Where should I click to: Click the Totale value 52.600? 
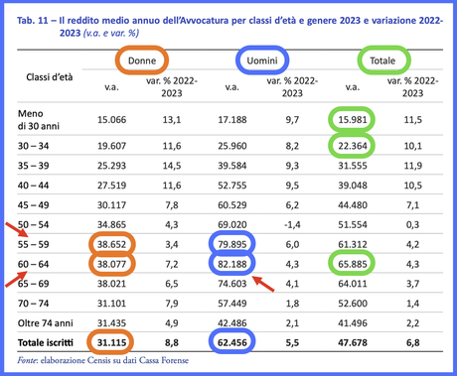(x=353, y=304)
